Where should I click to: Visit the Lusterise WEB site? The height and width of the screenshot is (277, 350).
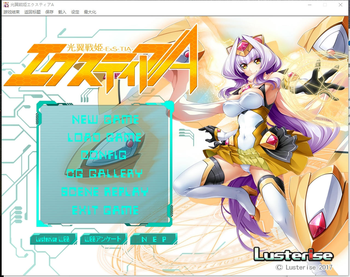tap(53, 239)
